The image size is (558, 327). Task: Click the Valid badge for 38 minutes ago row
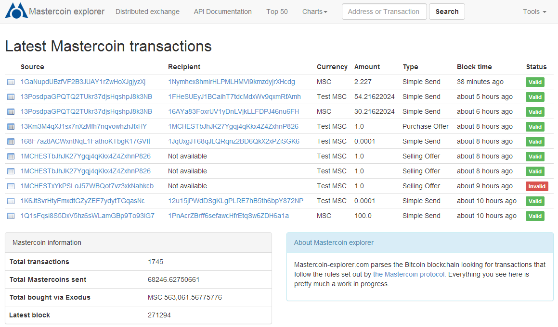535,82
